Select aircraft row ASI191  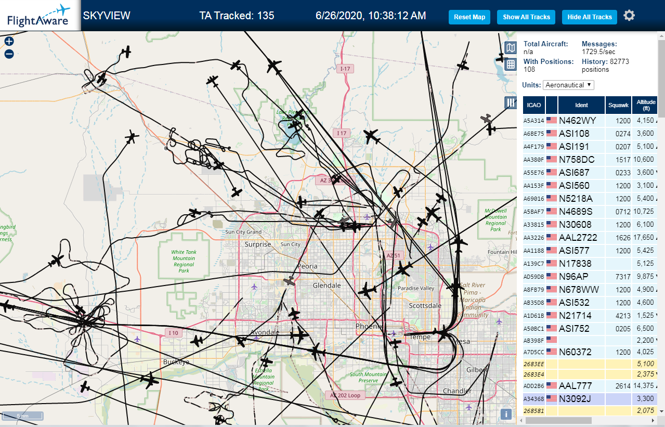tap(591, 147)
